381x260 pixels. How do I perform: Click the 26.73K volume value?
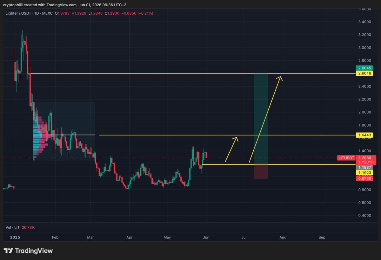(x=28, y=227)
